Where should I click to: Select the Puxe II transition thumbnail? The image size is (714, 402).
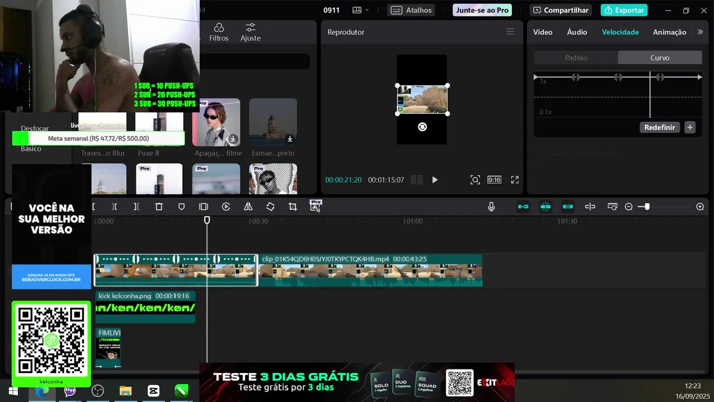click(x=160, y=128)
